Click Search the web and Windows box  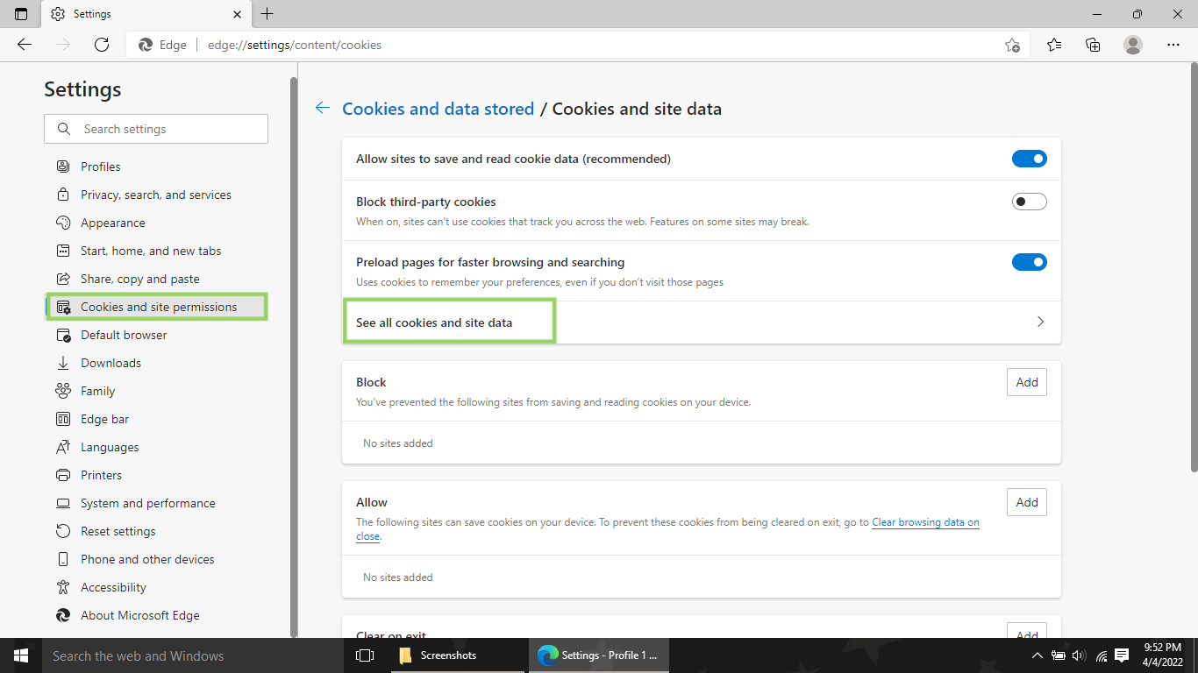tap(193, 655)
